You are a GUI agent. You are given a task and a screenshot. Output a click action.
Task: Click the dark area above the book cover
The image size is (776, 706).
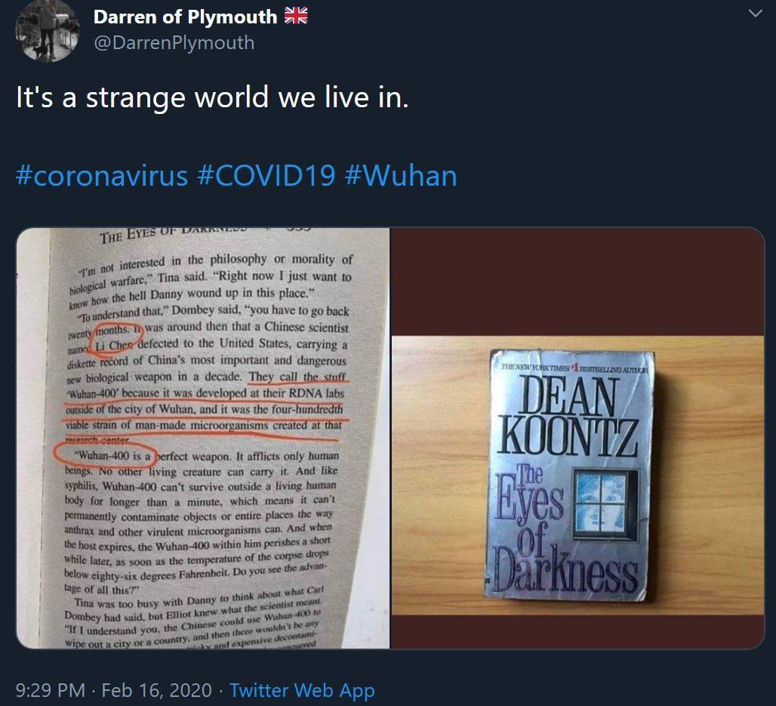click(x=578, y=281)
